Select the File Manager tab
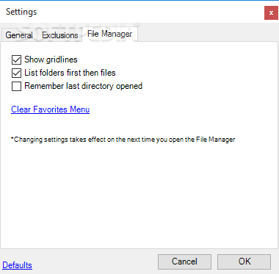The image size is (279, 274). pos(109,34)
